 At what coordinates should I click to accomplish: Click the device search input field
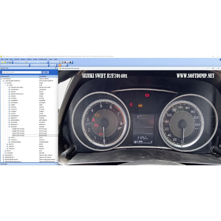click(22, 72)
